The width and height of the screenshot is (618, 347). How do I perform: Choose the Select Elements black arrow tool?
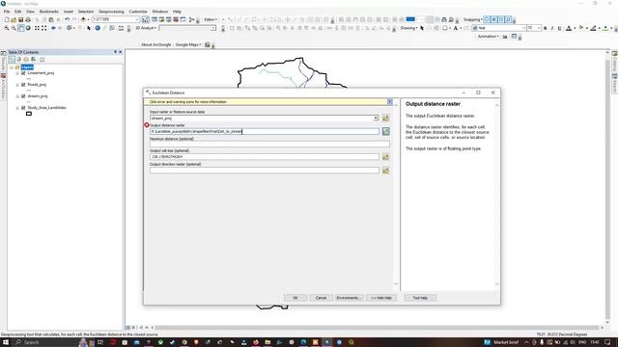click(x=89, y=28)
